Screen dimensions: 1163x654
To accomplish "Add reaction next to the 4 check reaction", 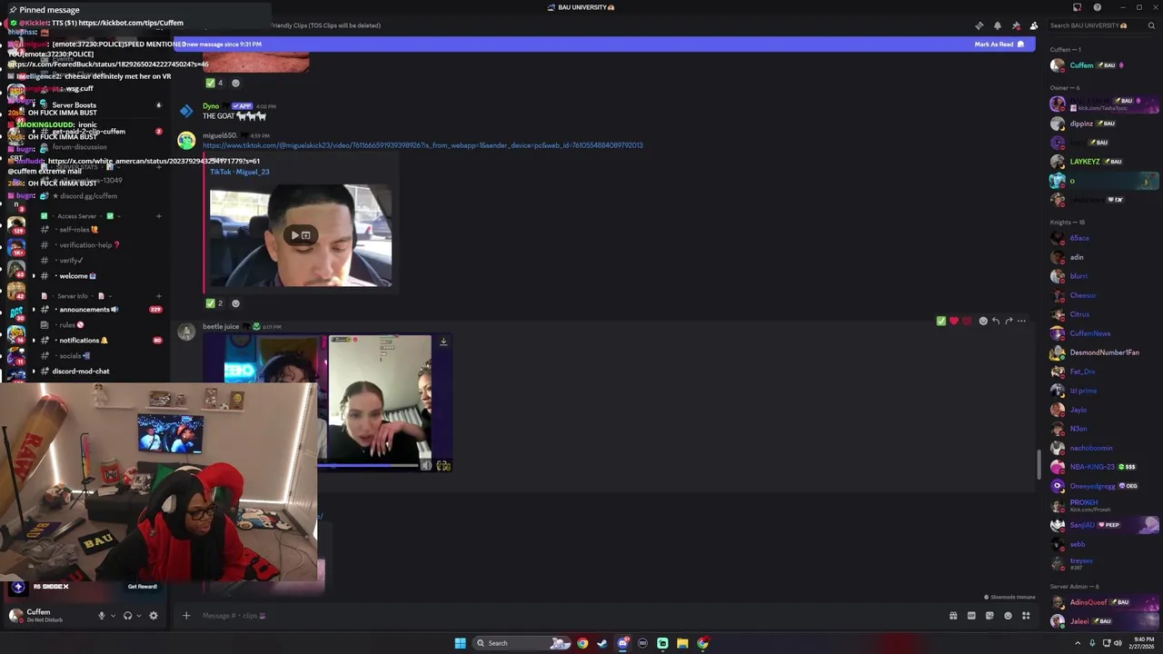I will pyautogui.click(x=235, y=83).
